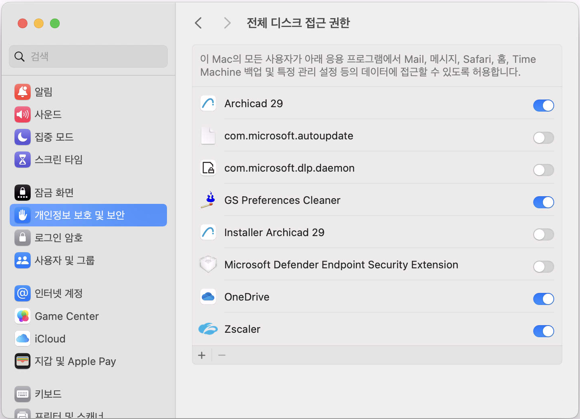This screenshot has width=580, height=419.
Task: Open 지갑 및 Apple Pay settings
Action: click(75, 361)
